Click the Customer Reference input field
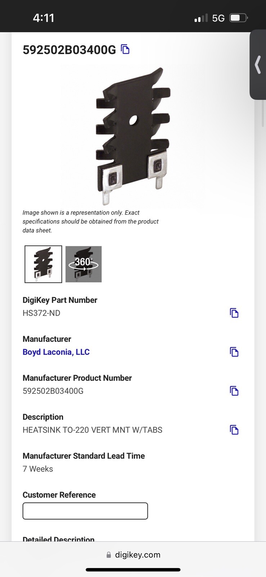This screenshot has height=577, width=266. click(85, 511)
